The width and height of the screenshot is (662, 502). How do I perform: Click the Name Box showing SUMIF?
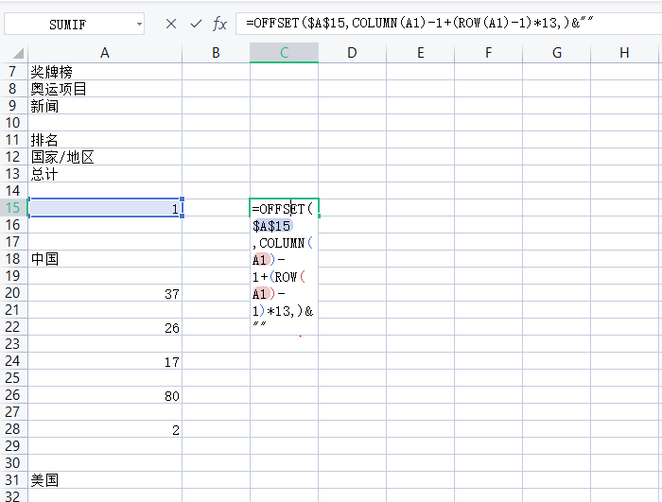[x=67, y=25]
